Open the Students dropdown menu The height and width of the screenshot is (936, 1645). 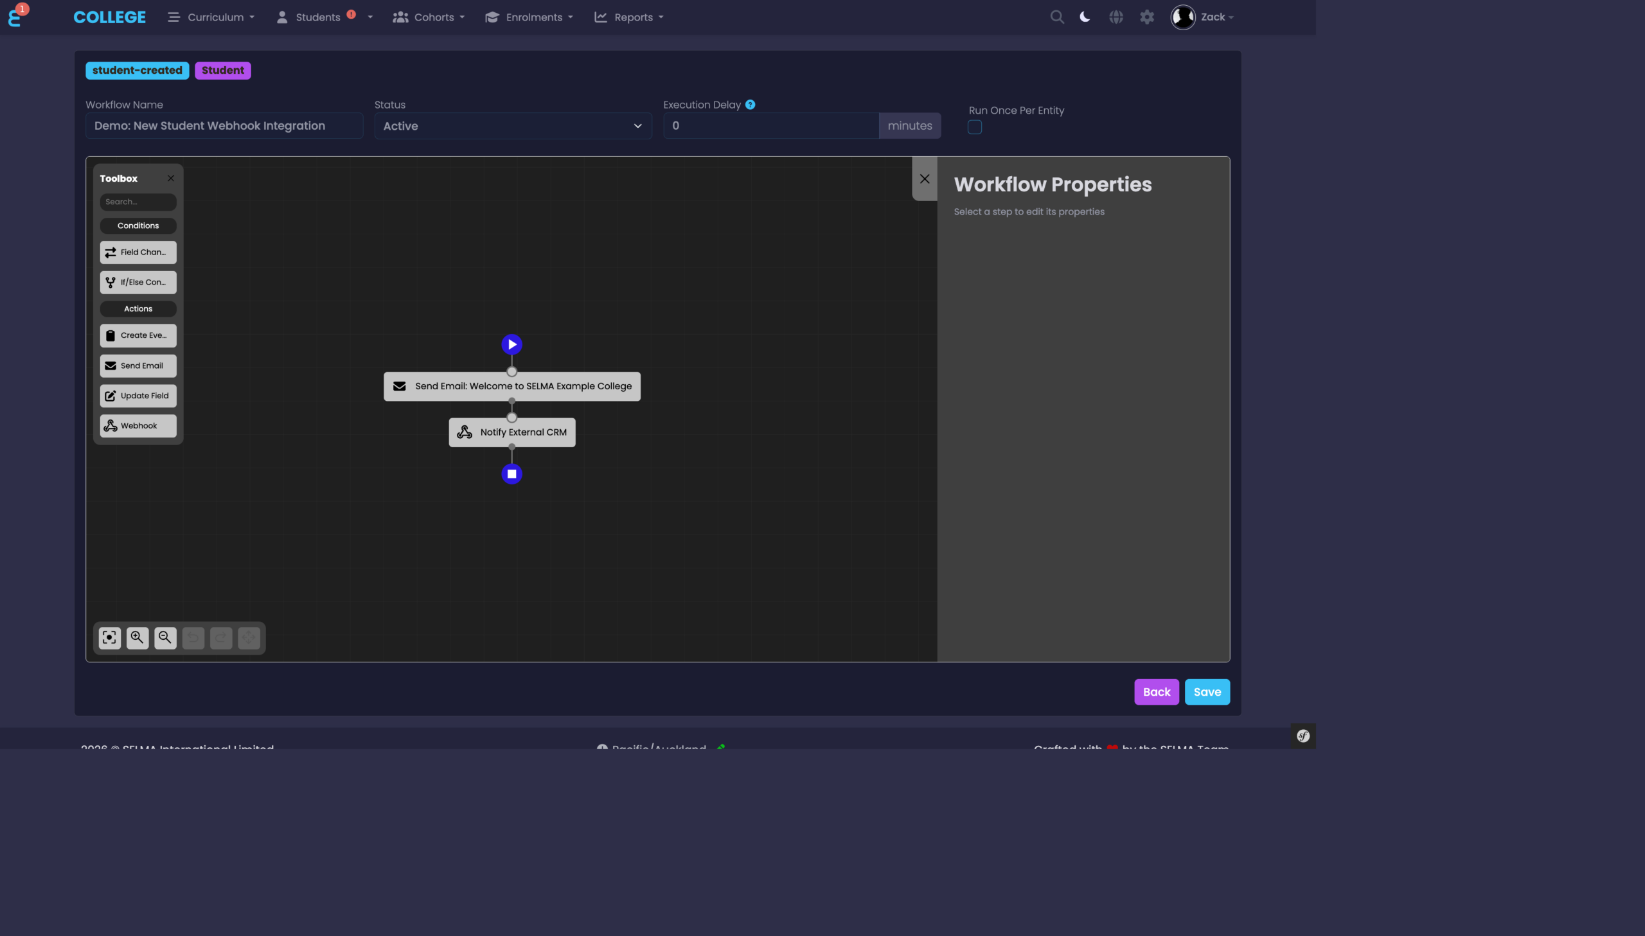(318, 17)
